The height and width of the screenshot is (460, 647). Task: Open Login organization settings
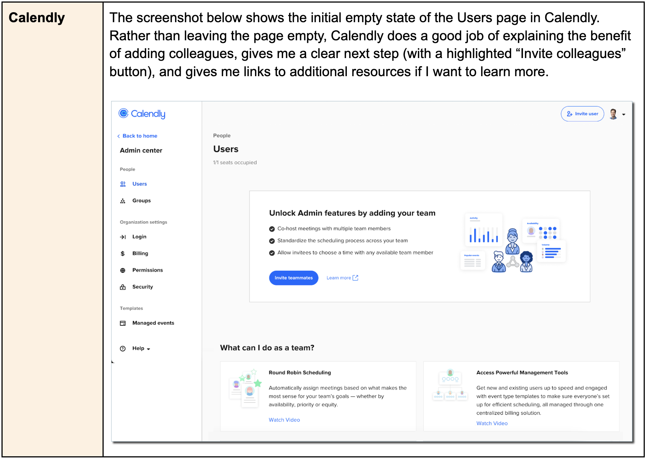coord(139,237)
